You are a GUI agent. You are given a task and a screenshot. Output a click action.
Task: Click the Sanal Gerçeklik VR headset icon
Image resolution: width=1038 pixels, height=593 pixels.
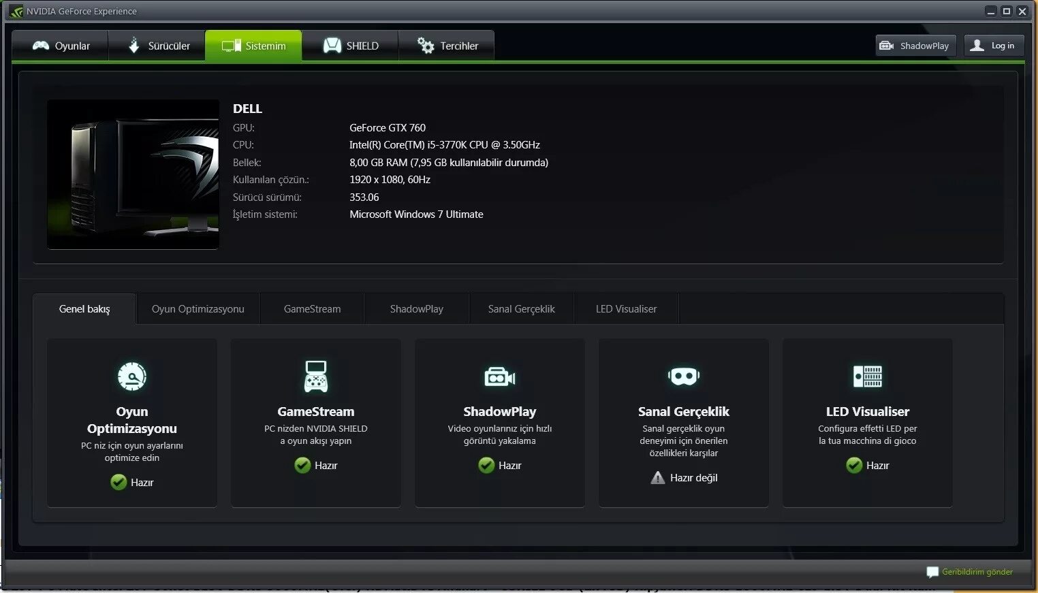684,376
